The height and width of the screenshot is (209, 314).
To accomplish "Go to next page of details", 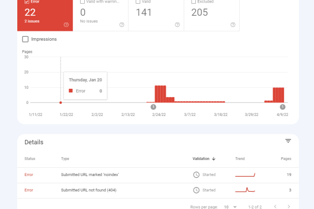I will [x=288, y=206].
